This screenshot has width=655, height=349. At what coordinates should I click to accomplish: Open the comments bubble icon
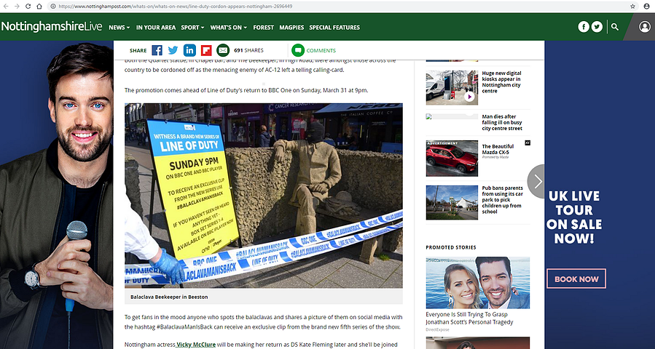(298, 50)
